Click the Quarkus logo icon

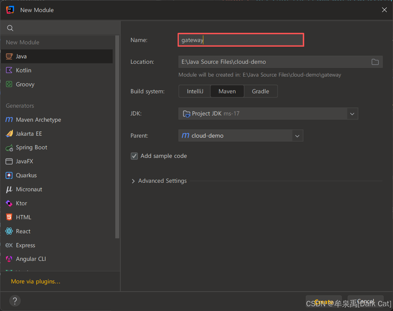click(x=9, y=175)
